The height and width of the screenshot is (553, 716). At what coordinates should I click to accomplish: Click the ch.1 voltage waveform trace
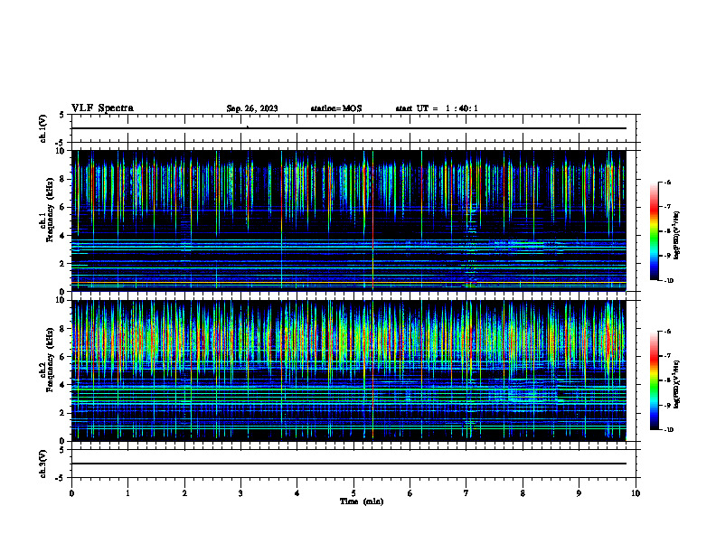pos(348,128)
